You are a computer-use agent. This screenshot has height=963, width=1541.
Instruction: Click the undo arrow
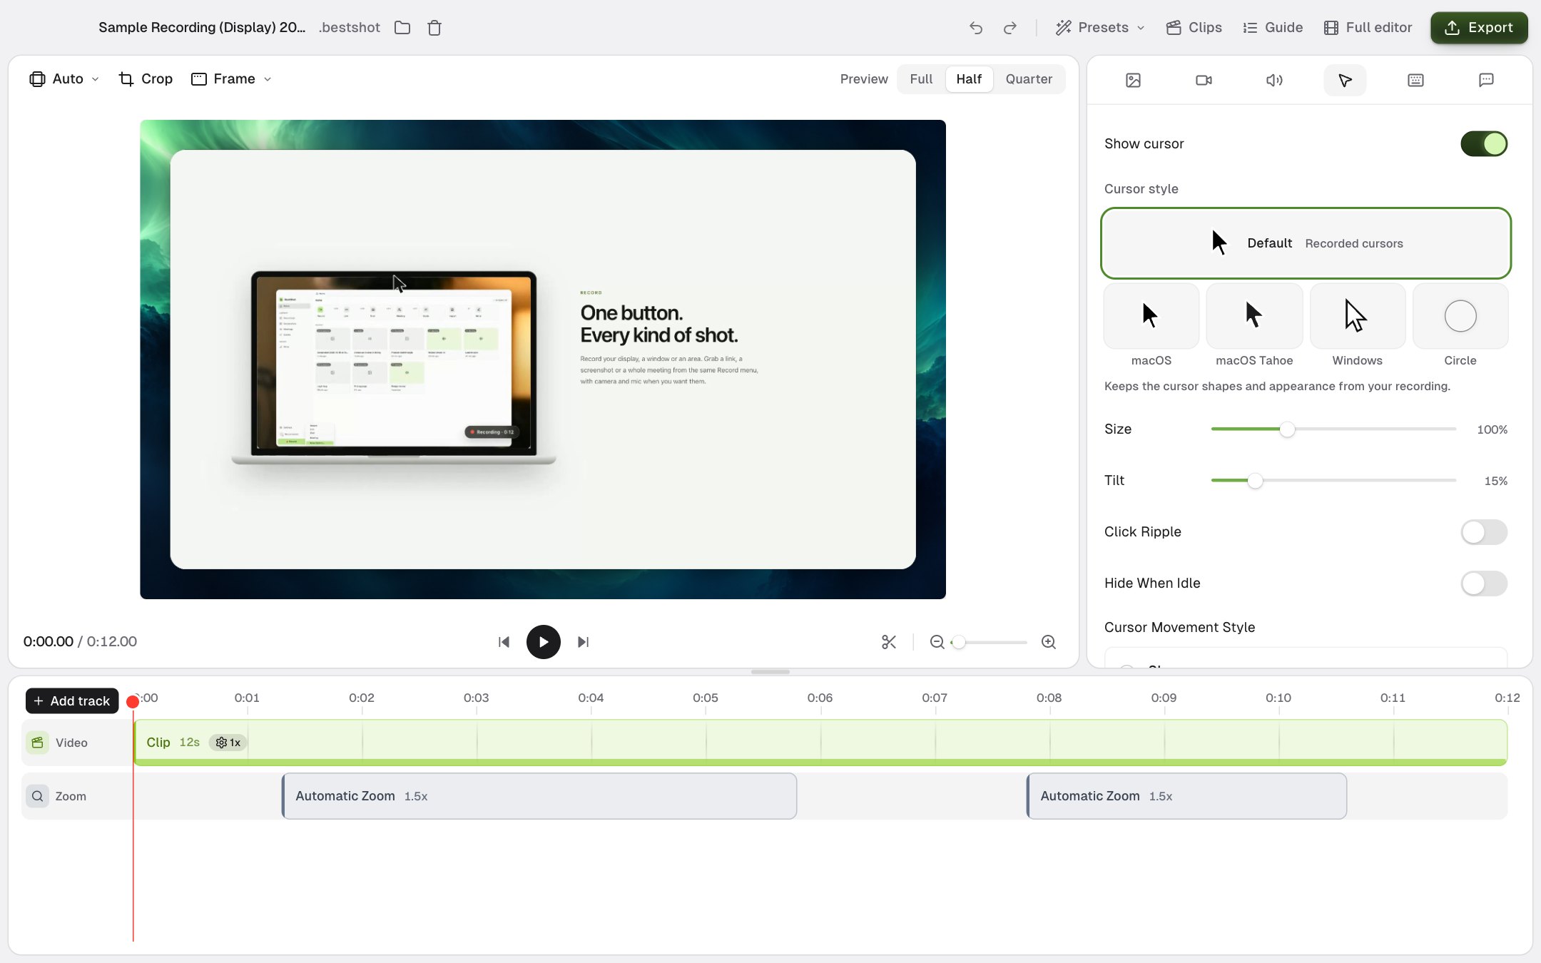[976, 28]
